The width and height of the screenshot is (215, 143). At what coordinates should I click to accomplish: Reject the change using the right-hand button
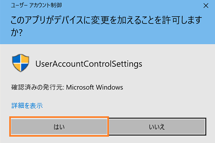(157, 126)
